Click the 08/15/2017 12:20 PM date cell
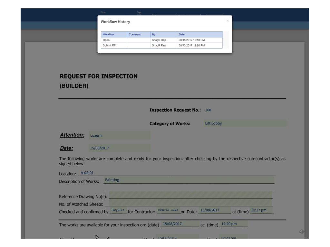 point(200,45)
